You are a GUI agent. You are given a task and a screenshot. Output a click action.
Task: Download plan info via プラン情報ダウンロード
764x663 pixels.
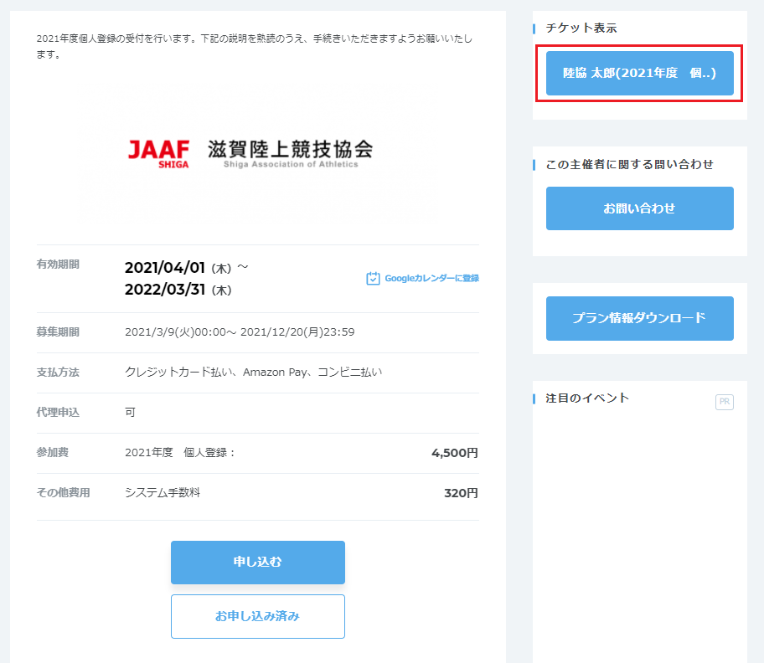pyautogui.click(x=639, y=318)
